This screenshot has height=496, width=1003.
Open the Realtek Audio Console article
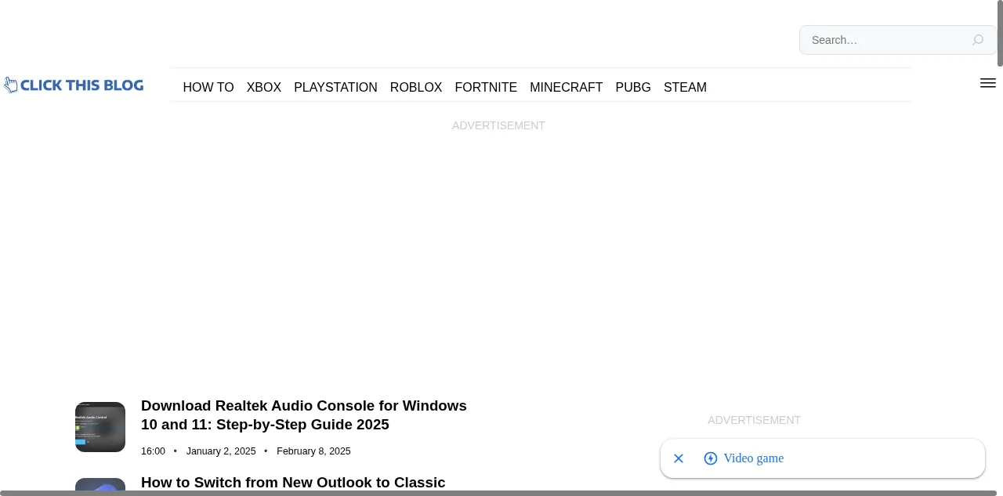pos(304,415)
